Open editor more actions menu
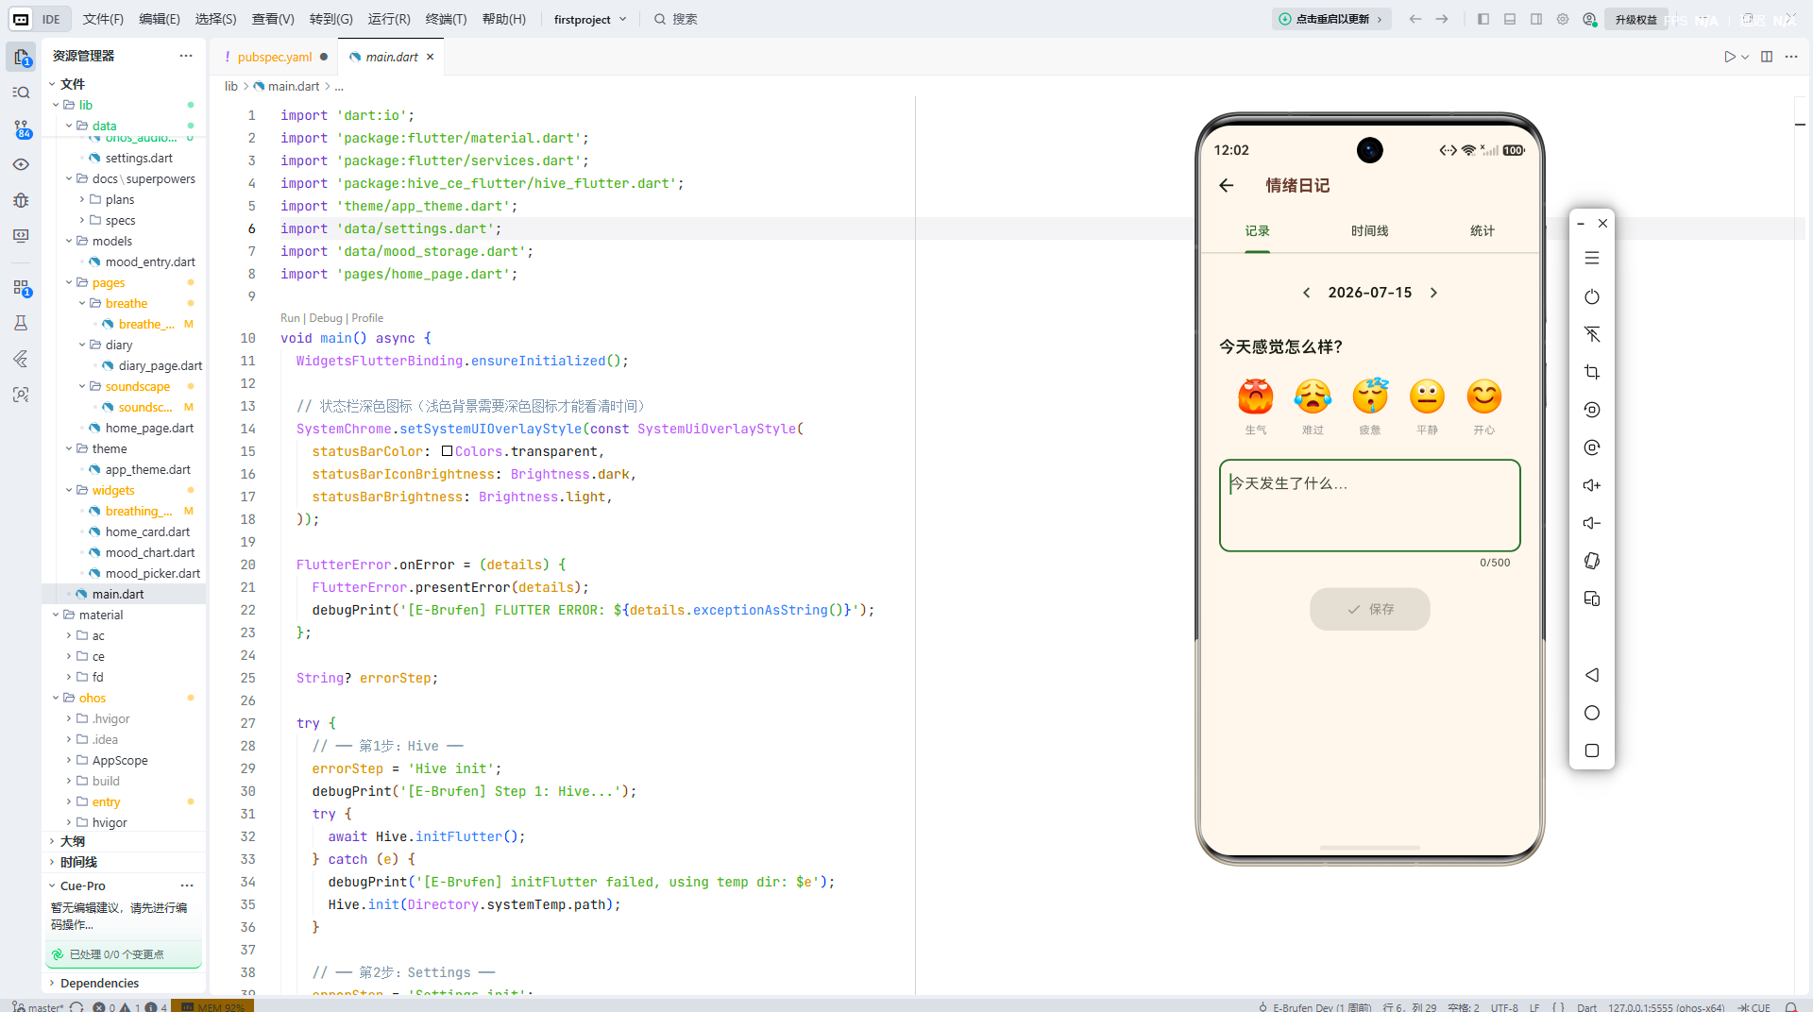The width and height of the screenshot is (1813, 1012). [x=1791, y=57]
